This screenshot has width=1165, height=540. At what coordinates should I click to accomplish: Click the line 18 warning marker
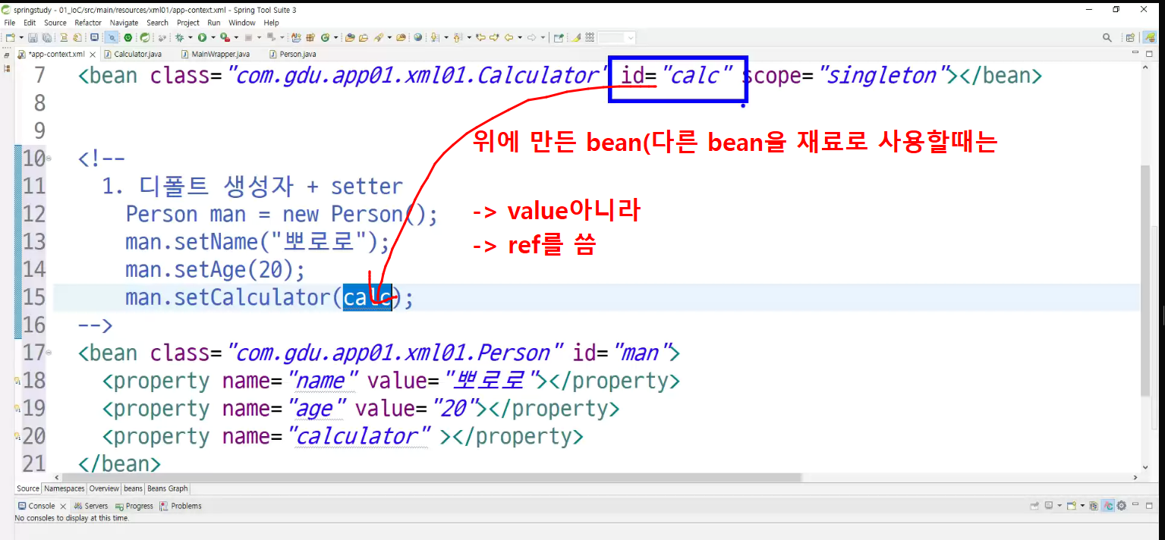[17, 381]
